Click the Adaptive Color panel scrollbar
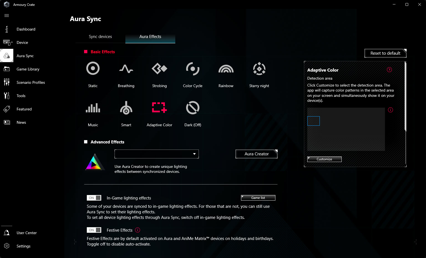The image size is (426, 258). pos(405,97)
